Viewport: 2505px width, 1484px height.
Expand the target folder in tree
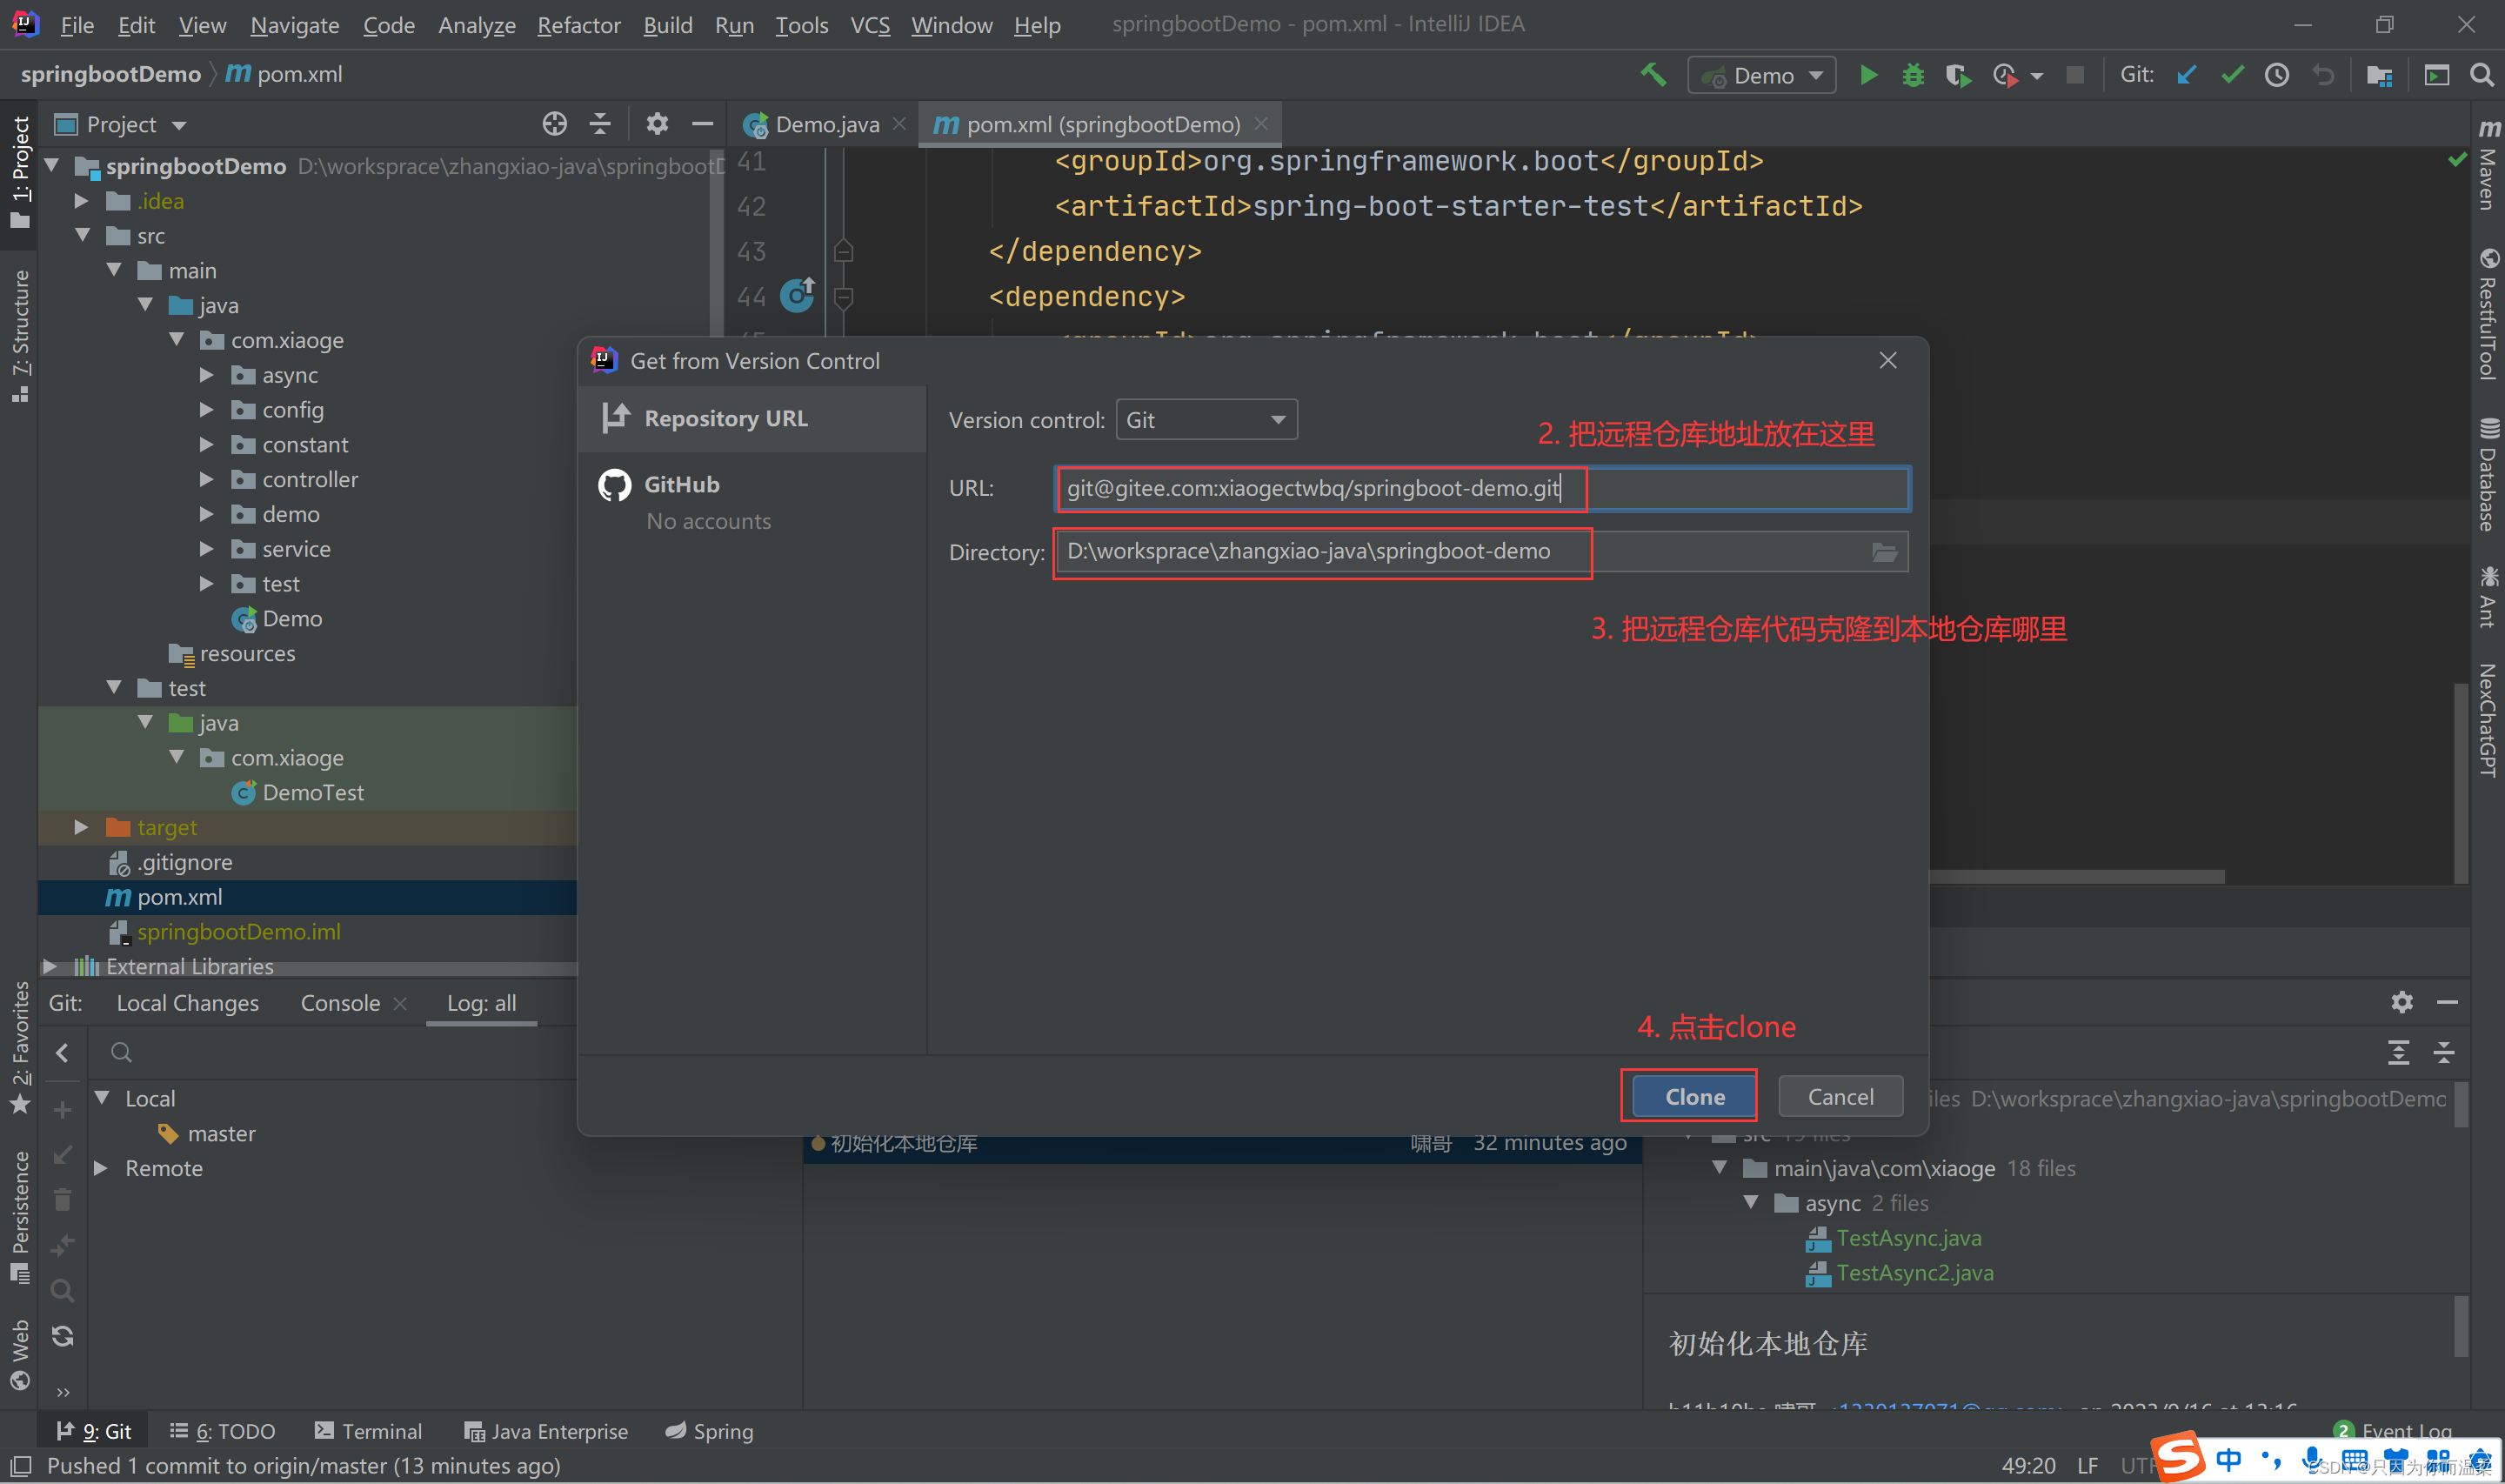(x=82, y=827)
